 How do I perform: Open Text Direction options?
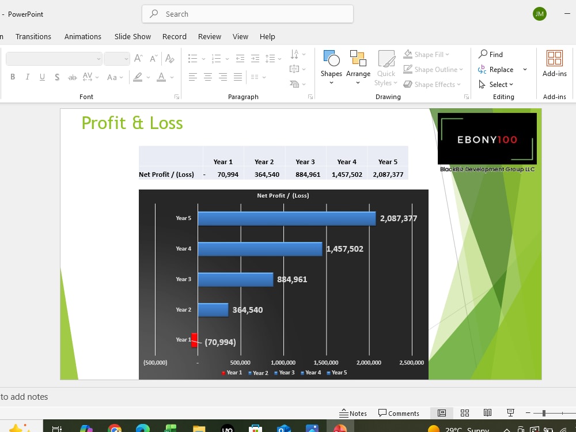click(298, 54)
